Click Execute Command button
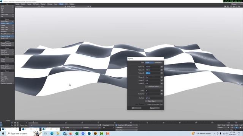 [7, 83]
